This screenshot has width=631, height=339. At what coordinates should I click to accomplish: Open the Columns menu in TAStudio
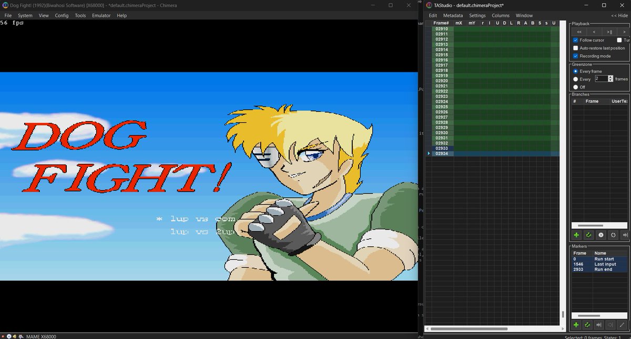tap(501, 16)
